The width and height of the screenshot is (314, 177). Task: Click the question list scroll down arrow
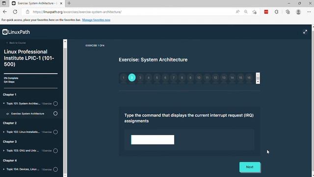258,82
